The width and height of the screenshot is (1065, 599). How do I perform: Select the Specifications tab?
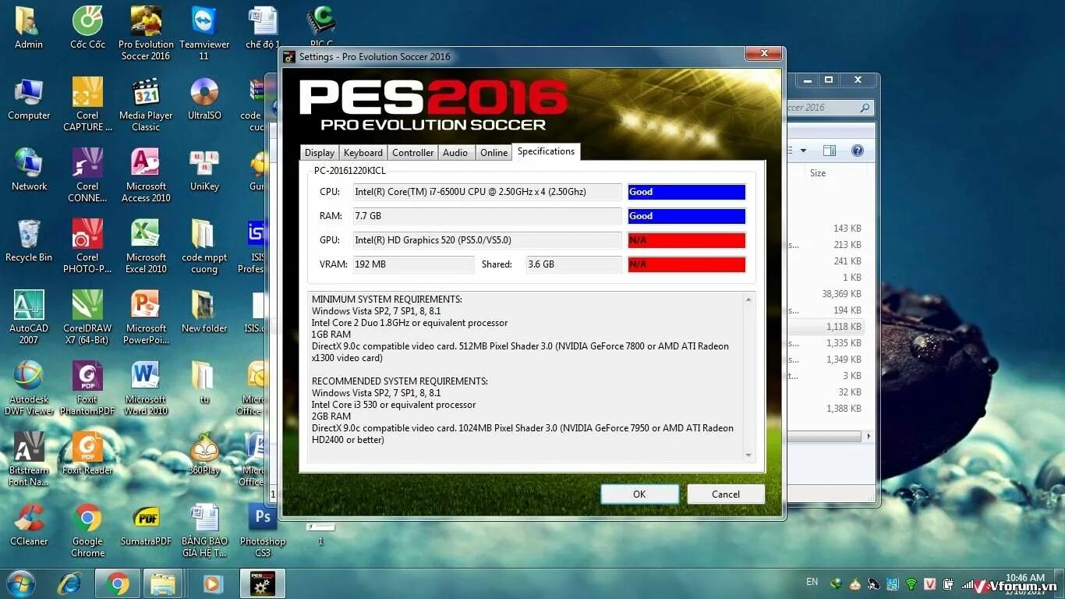(546, 151)
